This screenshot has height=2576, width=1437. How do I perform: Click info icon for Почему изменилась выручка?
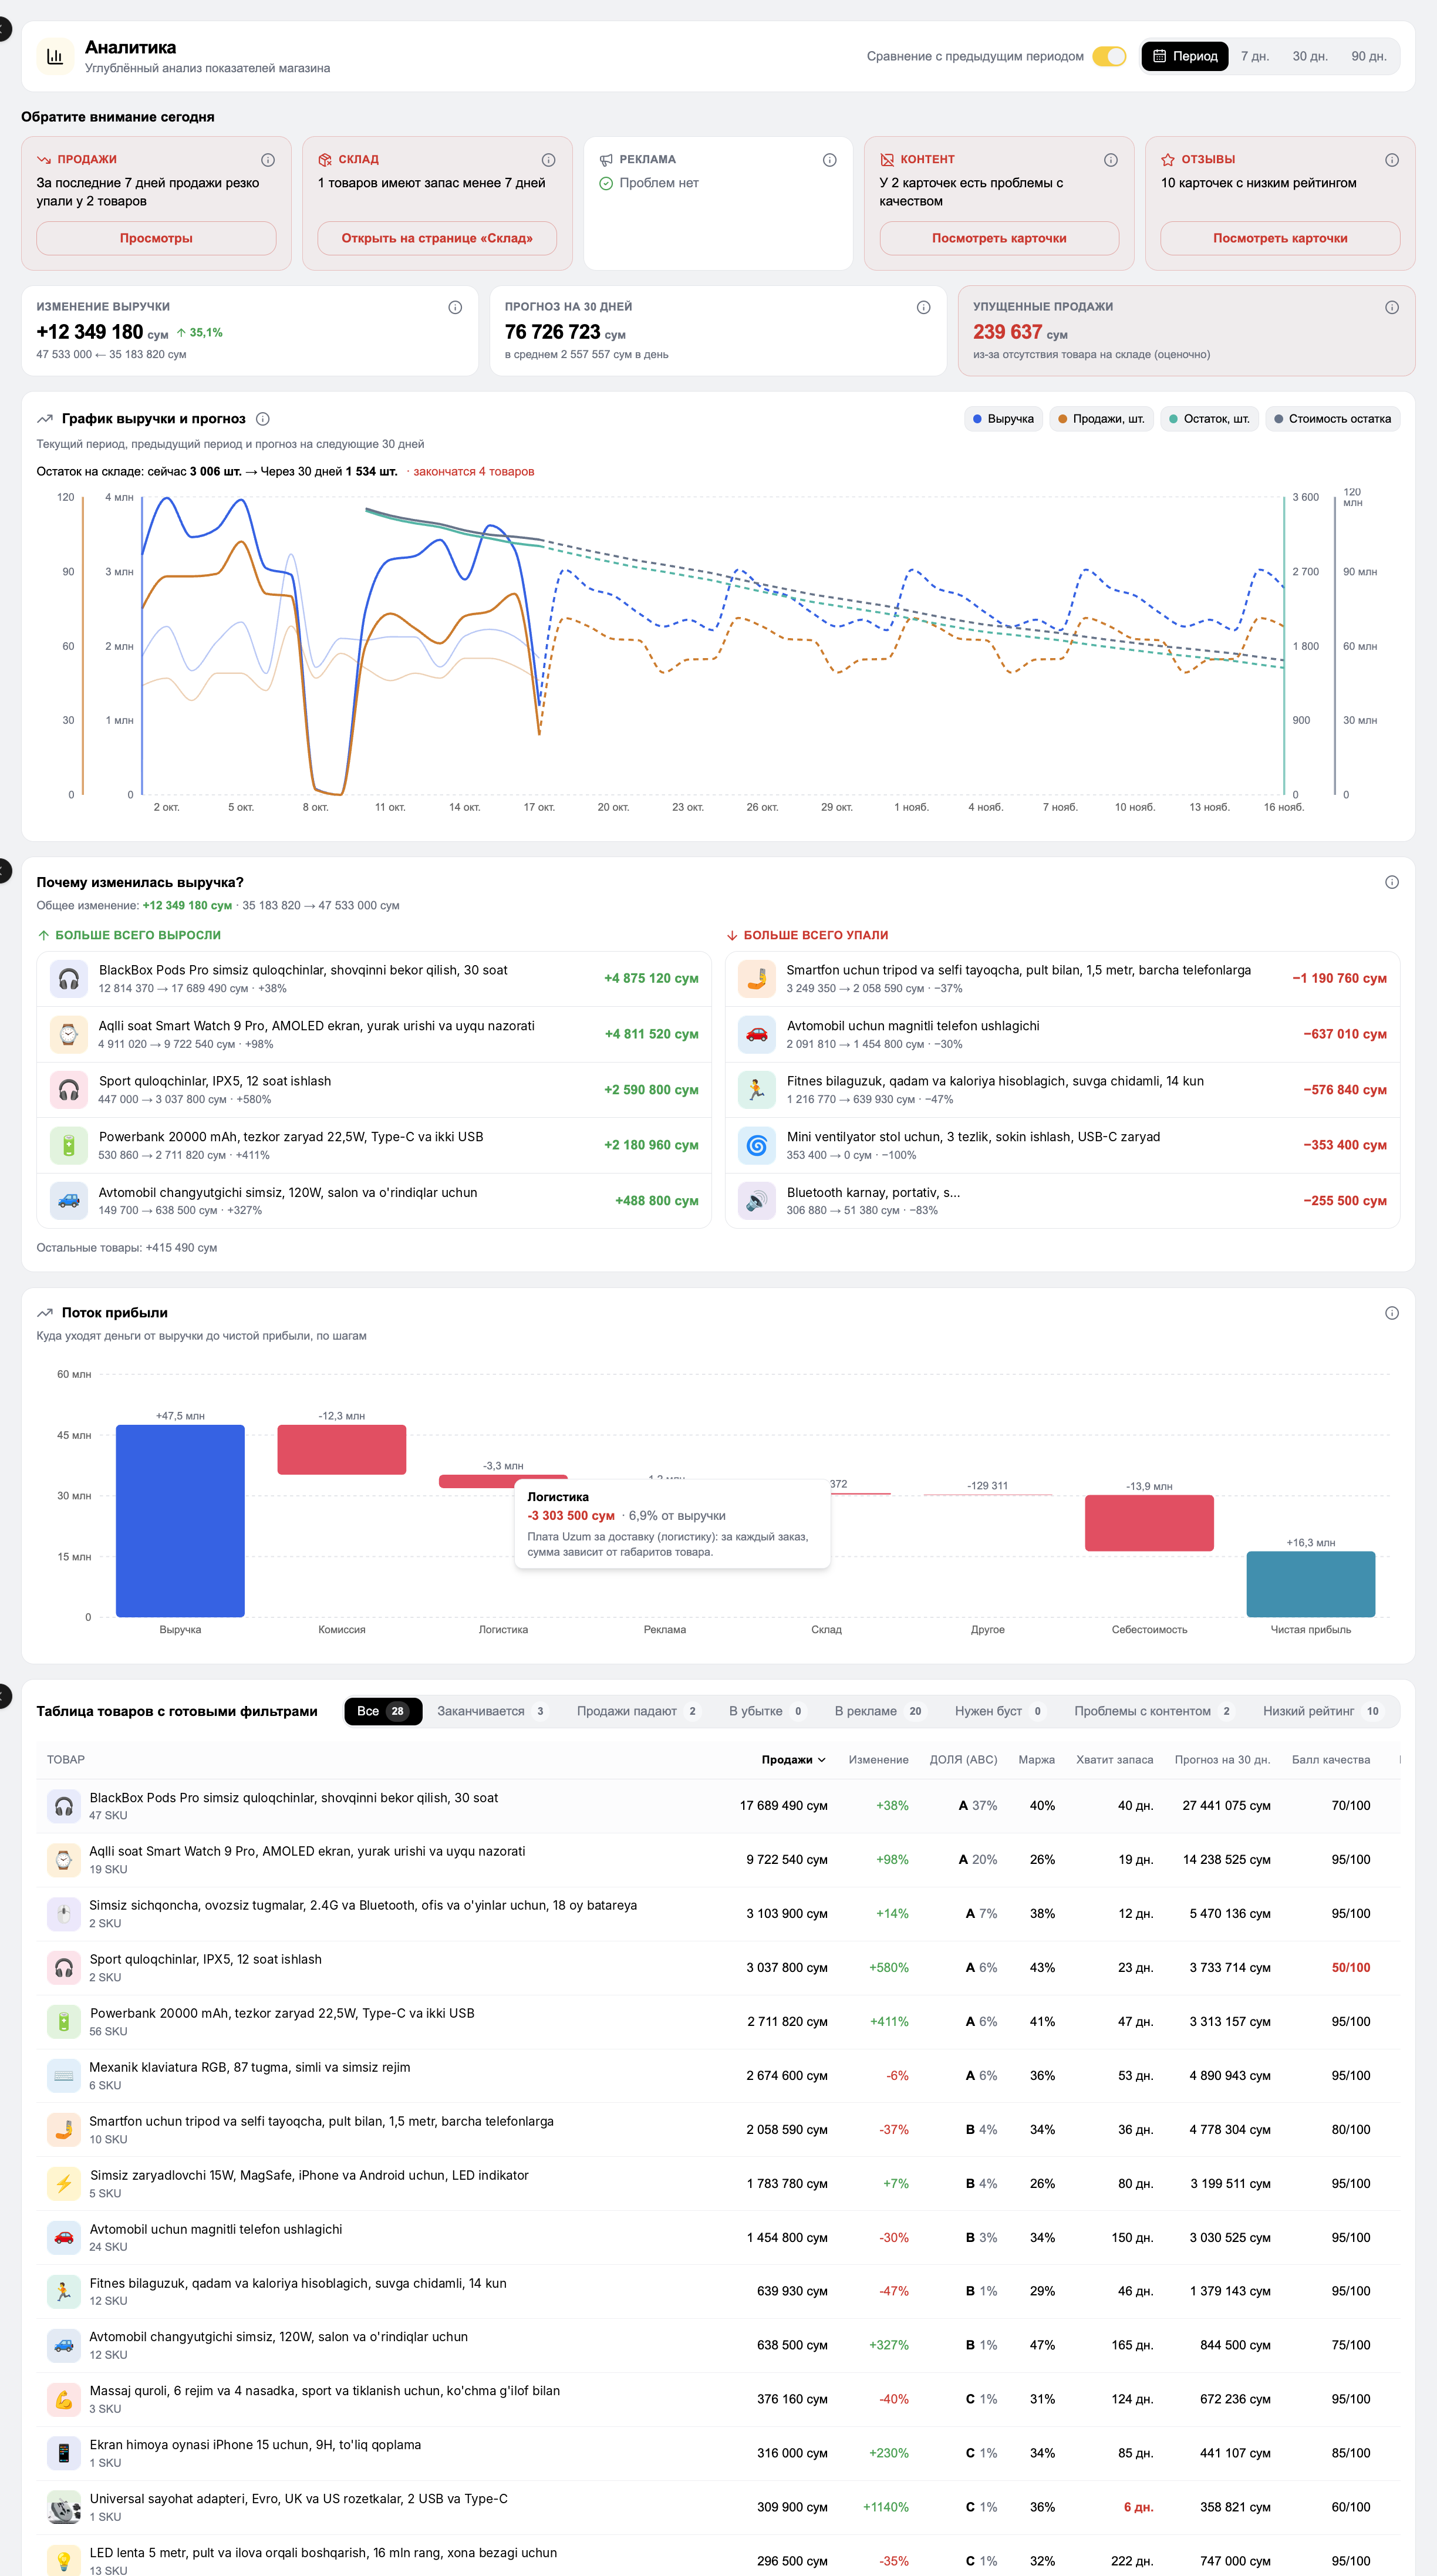(x=1391, y=882)
